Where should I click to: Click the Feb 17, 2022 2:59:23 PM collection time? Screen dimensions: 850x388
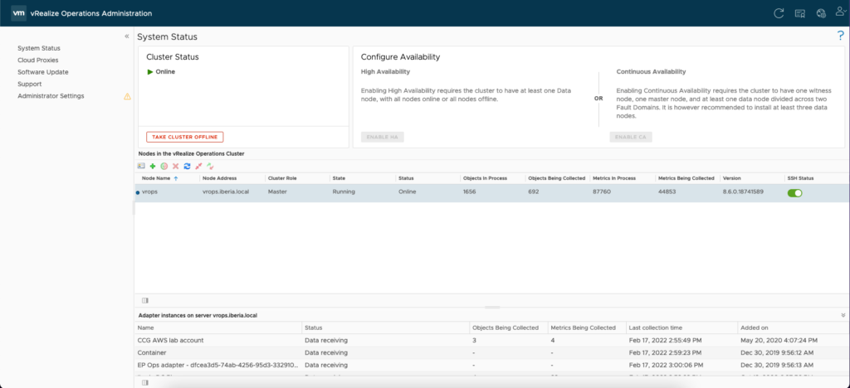click(667, 353)
